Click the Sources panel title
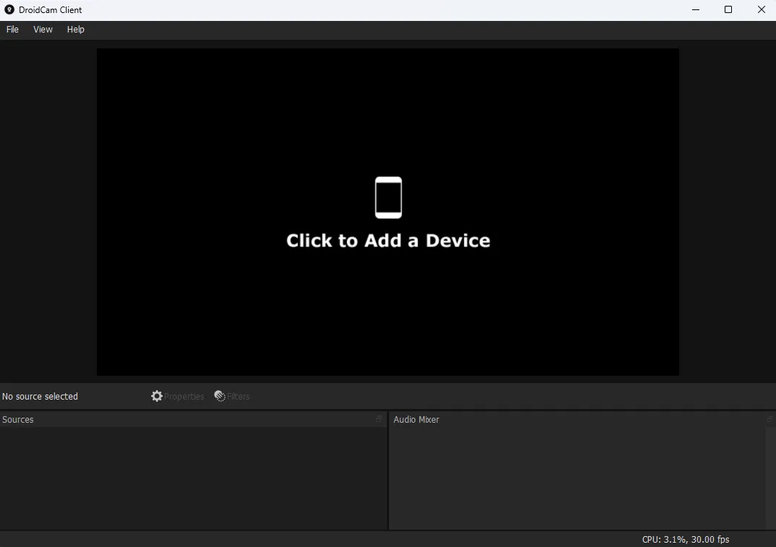Viewport: 776px width, 547px height. point(18,419)
